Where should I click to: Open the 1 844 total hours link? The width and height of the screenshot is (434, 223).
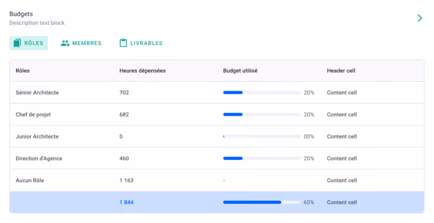(x=127, y=203)
